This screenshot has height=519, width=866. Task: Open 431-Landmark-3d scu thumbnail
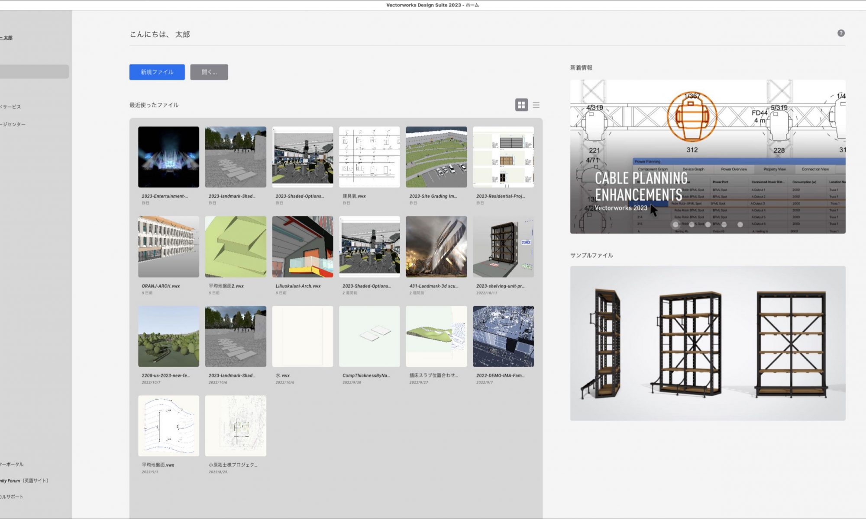(436, 247)
